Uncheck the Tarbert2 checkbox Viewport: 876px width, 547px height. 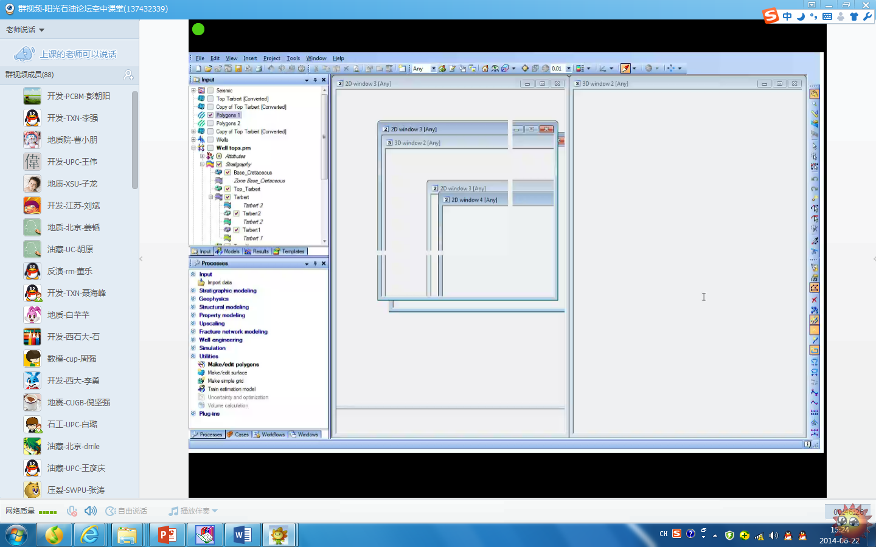(x=236, y=213)
